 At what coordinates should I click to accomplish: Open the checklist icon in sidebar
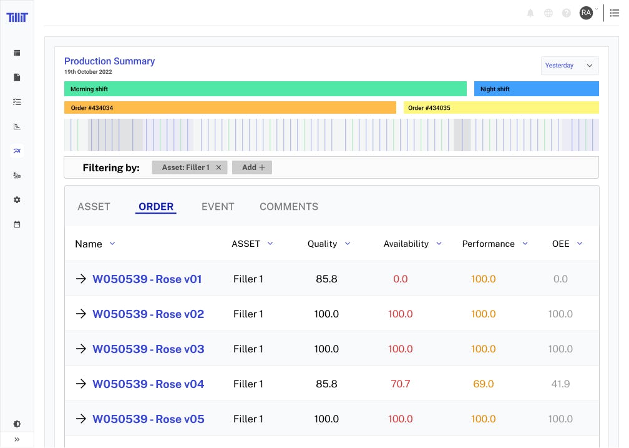(x=17, y=102)
